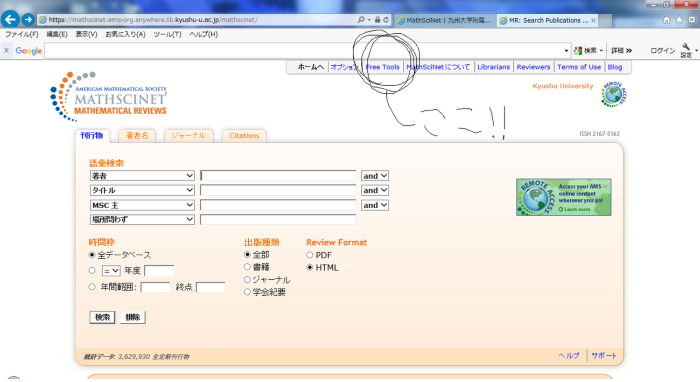The height and width of the screenshot is (382, 700).
Task: Go forward with the browser Forward arrow
Action: pyautogui.click(x=27, y=20)
